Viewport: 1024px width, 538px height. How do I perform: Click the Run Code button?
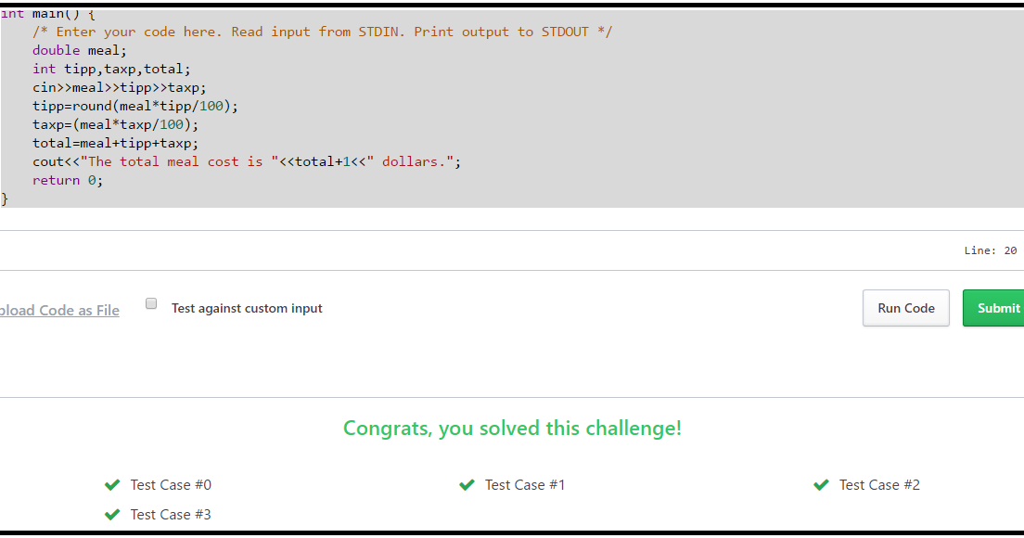pos(905,308)
